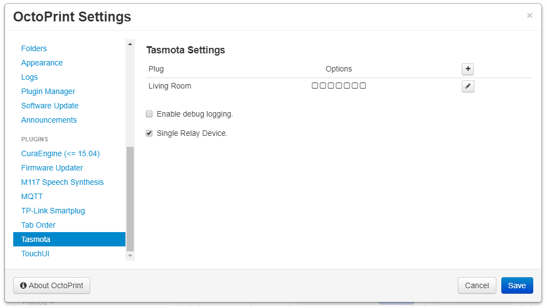Select Firmware Updater plugin settings

point(52,168)
